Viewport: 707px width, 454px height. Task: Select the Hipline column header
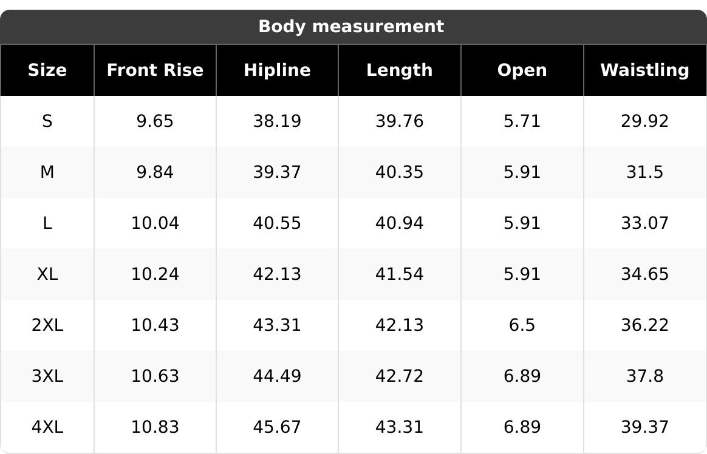coord(277,70)
